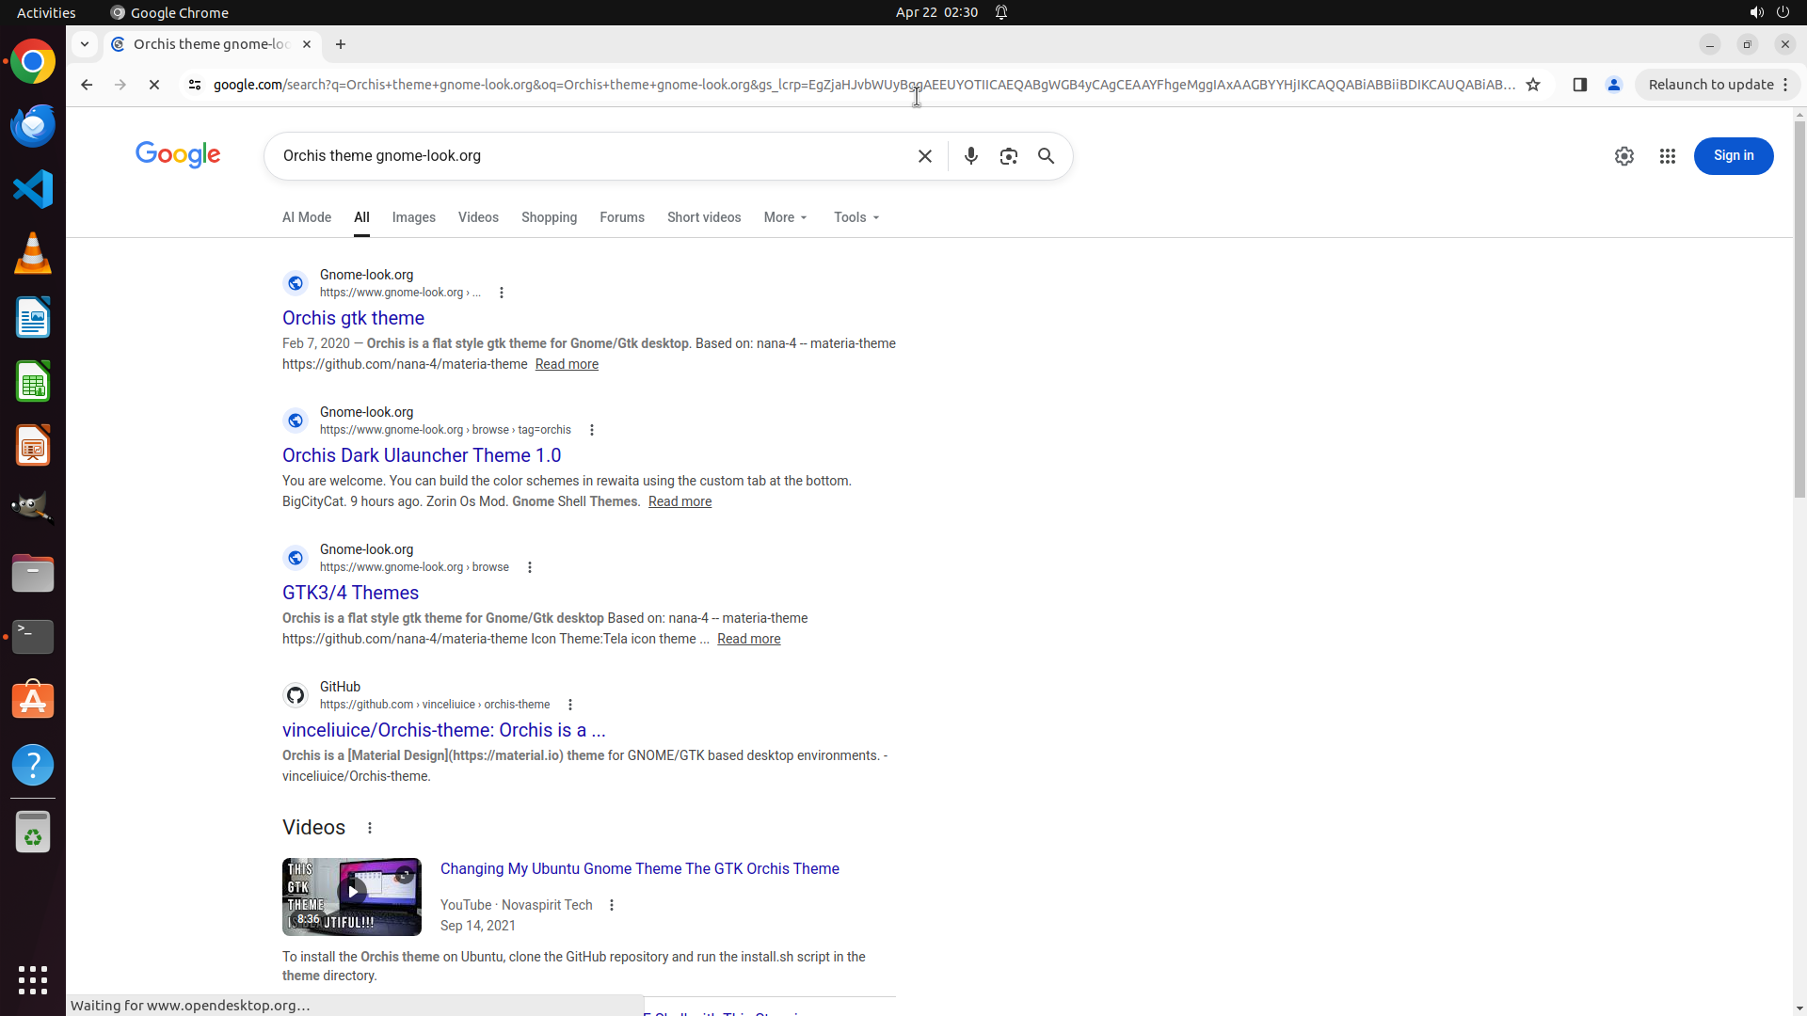Stop page loading in toolbar
The image size is (1807, 1016).
tap(154, 85)
